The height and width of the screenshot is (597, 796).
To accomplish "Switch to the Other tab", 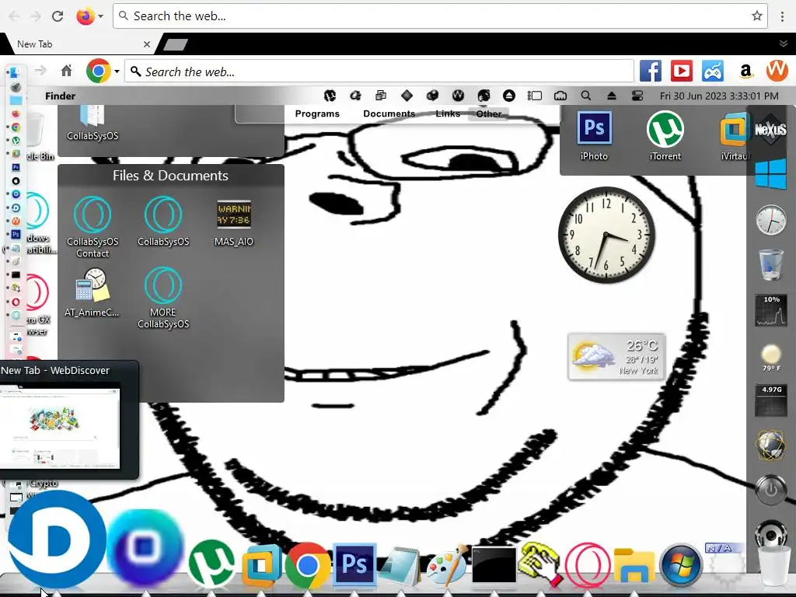I will [x=489, y=113].
